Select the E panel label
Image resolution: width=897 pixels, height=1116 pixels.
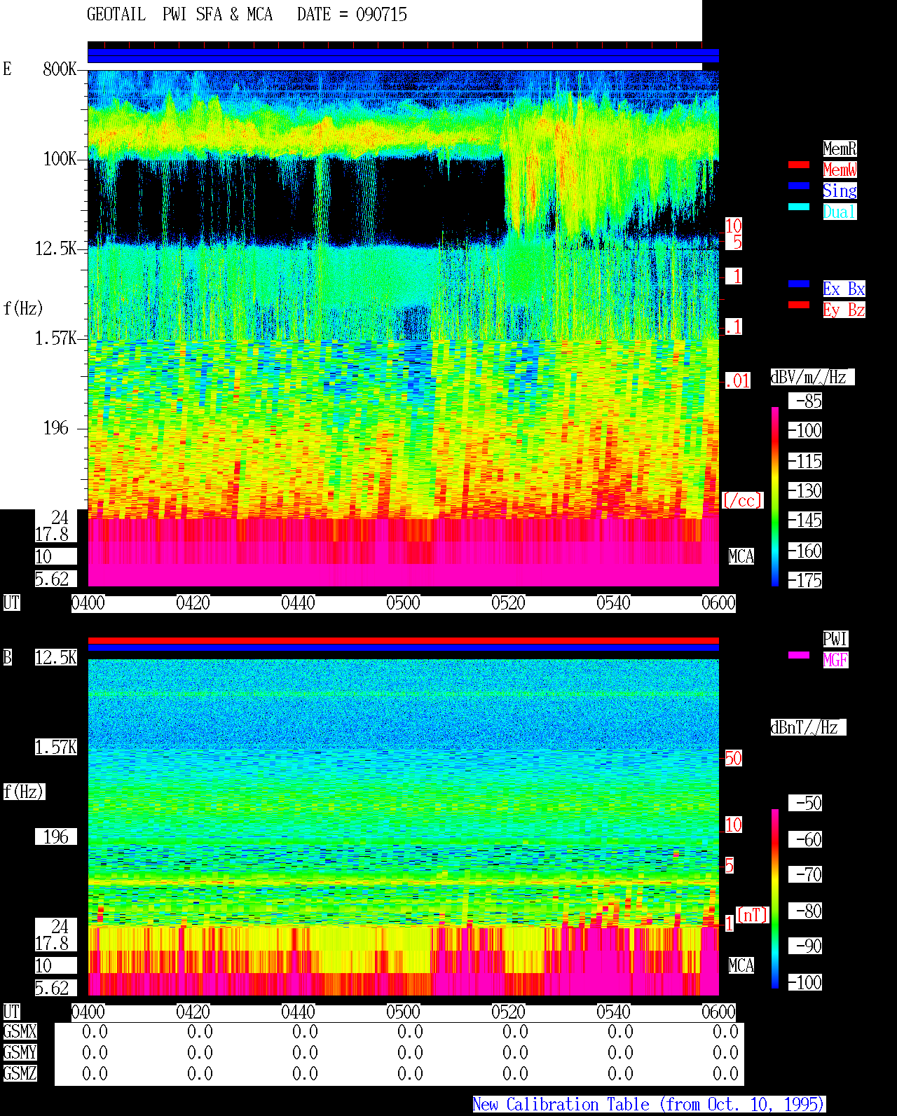[x=8, y=69]
